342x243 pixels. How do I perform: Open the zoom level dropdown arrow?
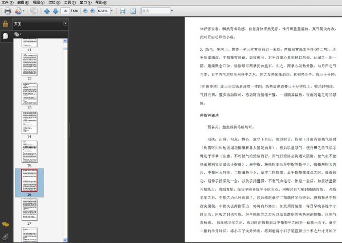click(112, 11)
